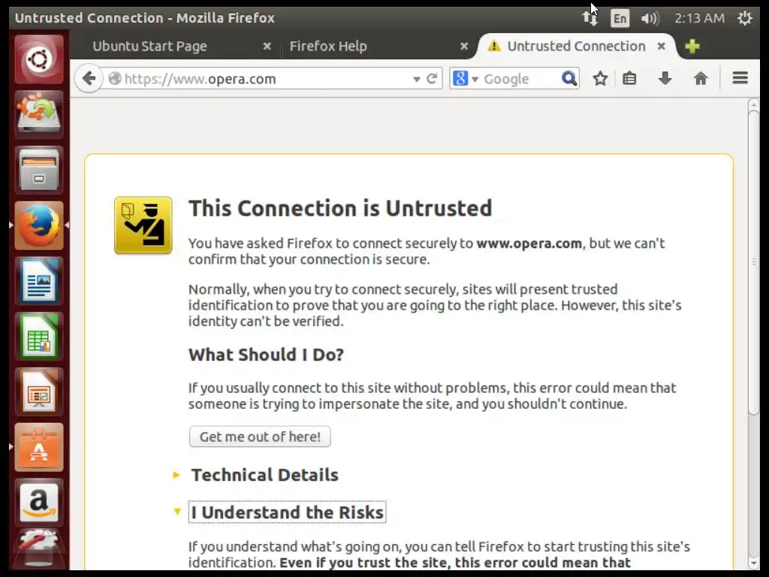Click the site identity globe icon in URL bar
The image size is (769, 577).
(115, 78)
